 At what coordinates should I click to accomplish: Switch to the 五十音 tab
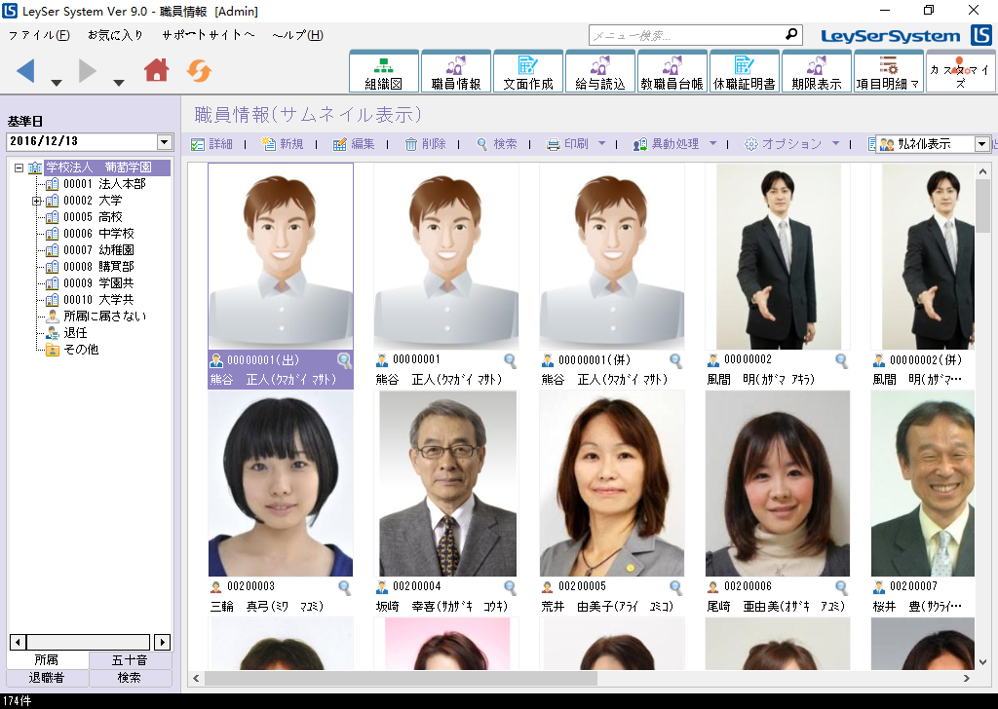[130, 660]
